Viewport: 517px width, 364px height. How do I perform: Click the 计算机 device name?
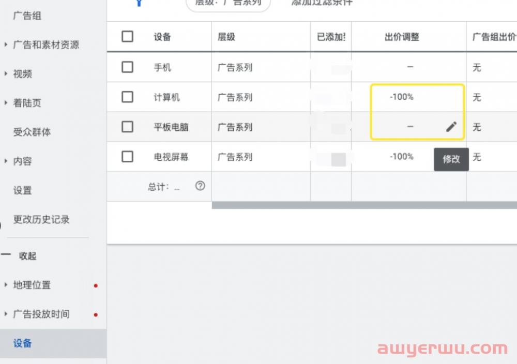(x=167, y=97)
